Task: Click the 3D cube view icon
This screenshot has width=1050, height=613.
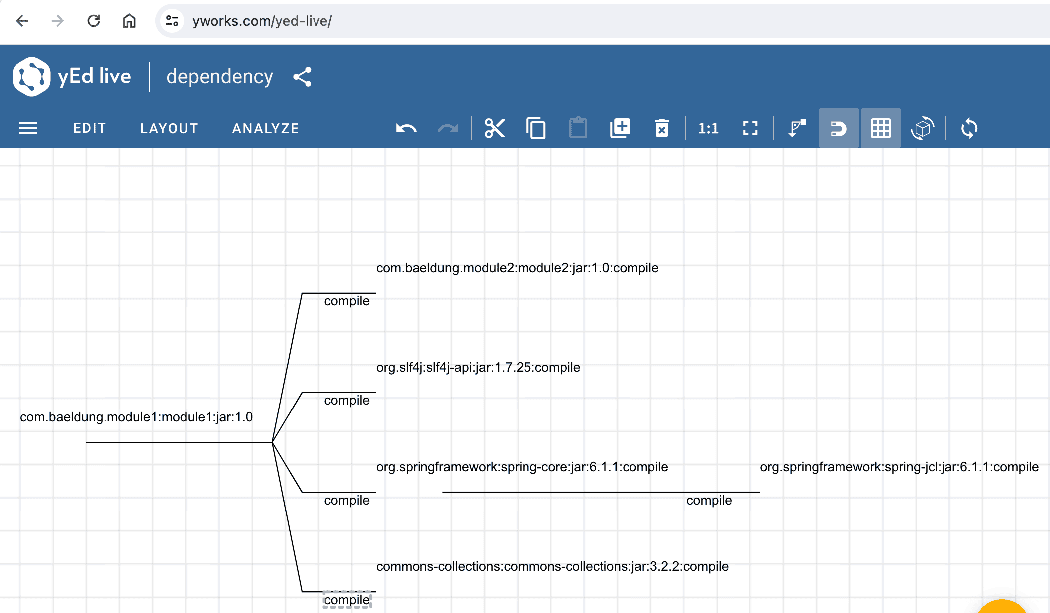Action: coord(922,129)
